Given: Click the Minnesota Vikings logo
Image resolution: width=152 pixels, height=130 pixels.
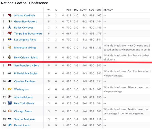Looking at the screenshot, I should (x=10, y=47).
